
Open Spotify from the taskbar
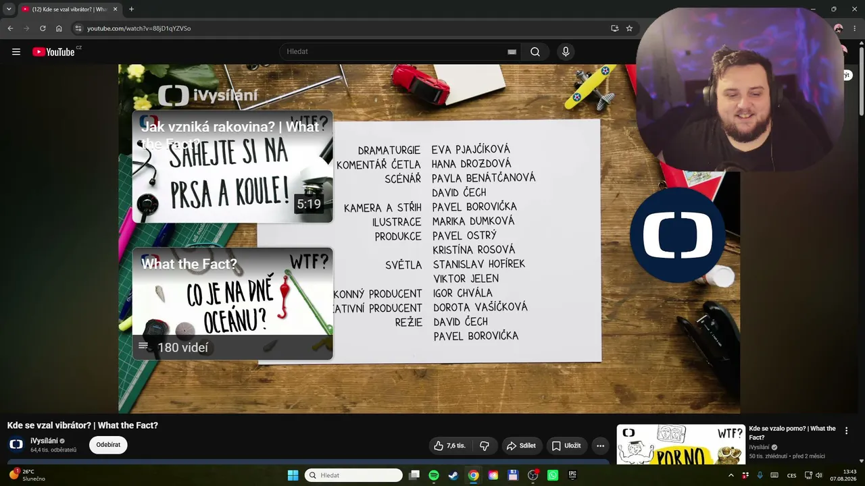434,475
